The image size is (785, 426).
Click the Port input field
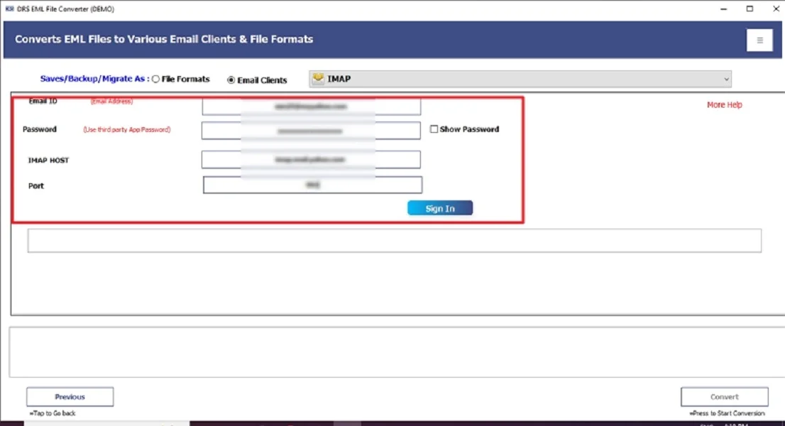pos(311,185)
